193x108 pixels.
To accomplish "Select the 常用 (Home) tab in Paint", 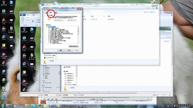I will click(x=28, y=15).
